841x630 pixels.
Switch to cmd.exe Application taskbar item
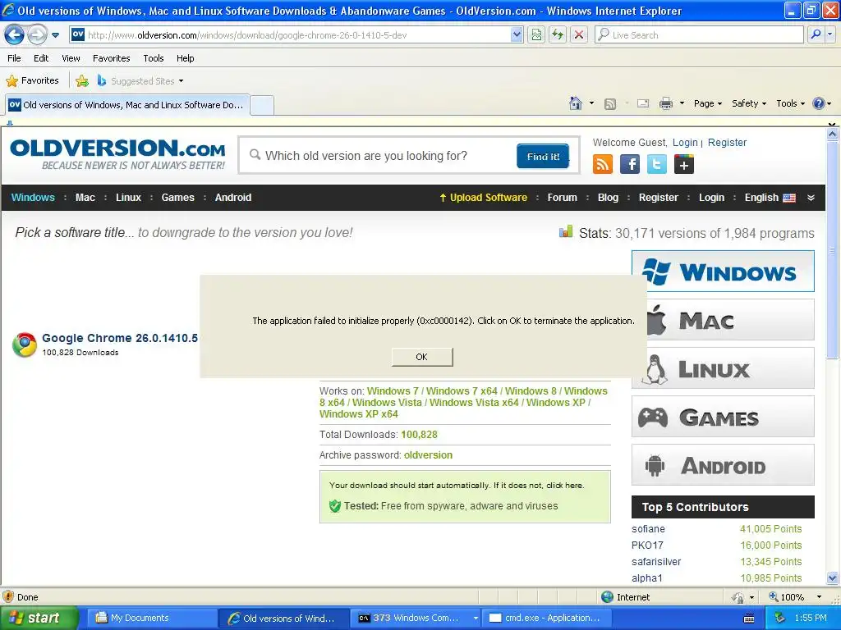[547, 618]
